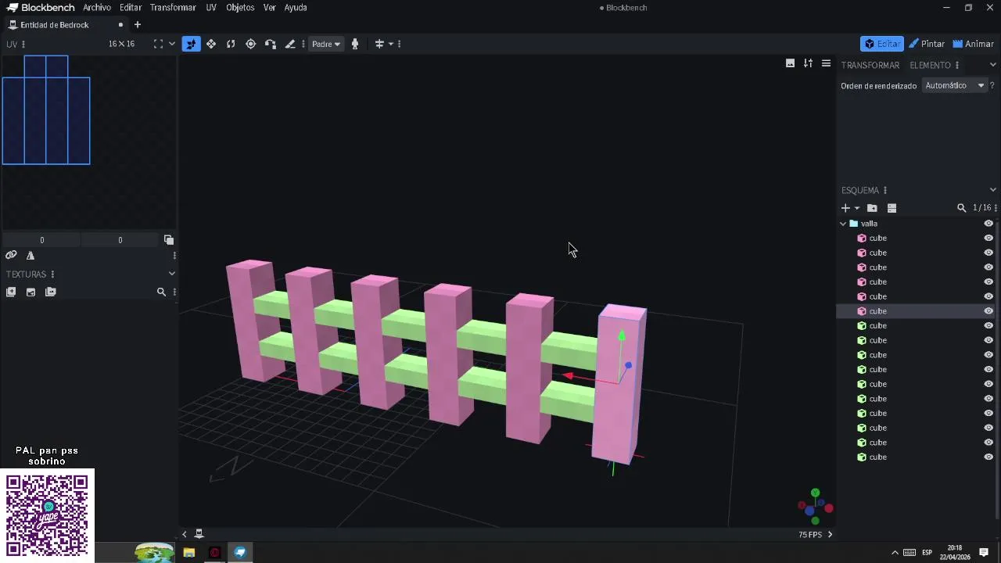1001x563 pixels.
Task: Select the Stretch tool icon
Action: point(290,44)
